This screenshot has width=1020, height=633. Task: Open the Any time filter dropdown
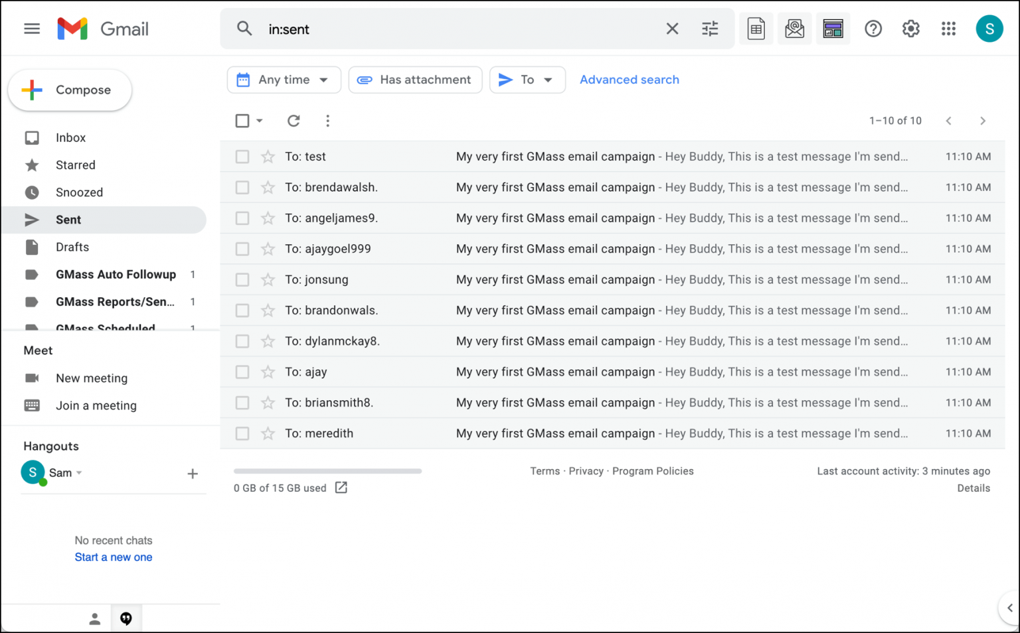284,80
